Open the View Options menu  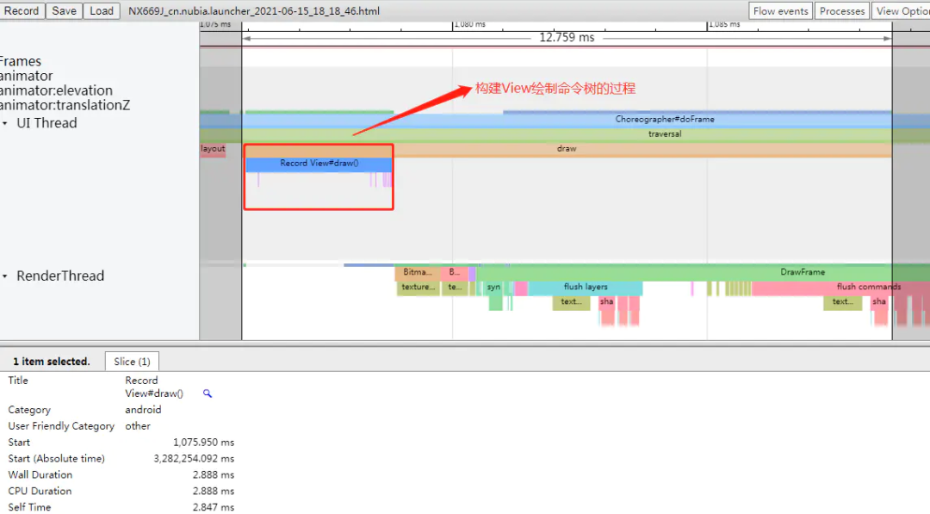901,10
